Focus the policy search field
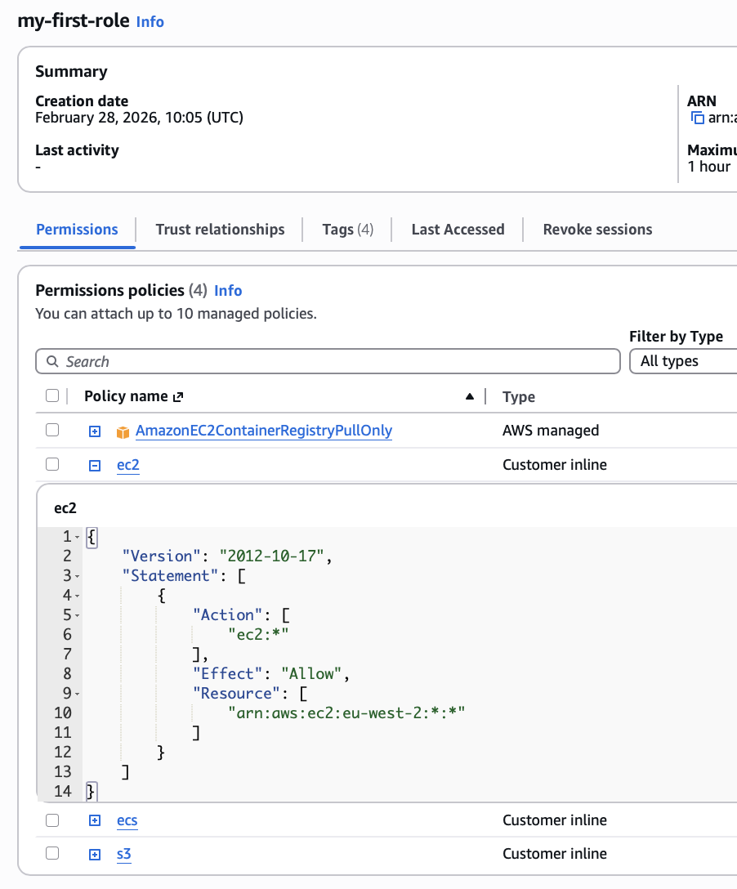Screen dimensions: 737x889 (x=327, y=361)
